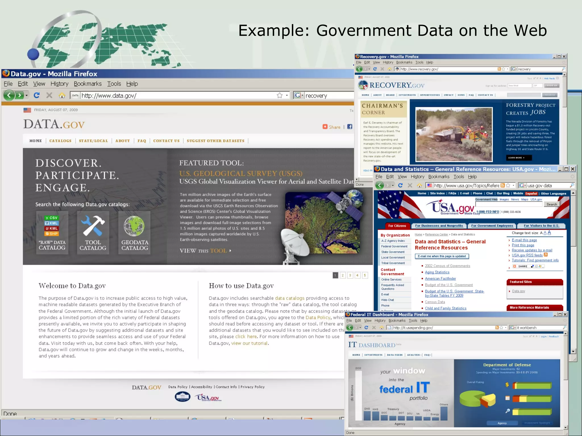Click the back arrow in Data.gov window

pos(9,95)
